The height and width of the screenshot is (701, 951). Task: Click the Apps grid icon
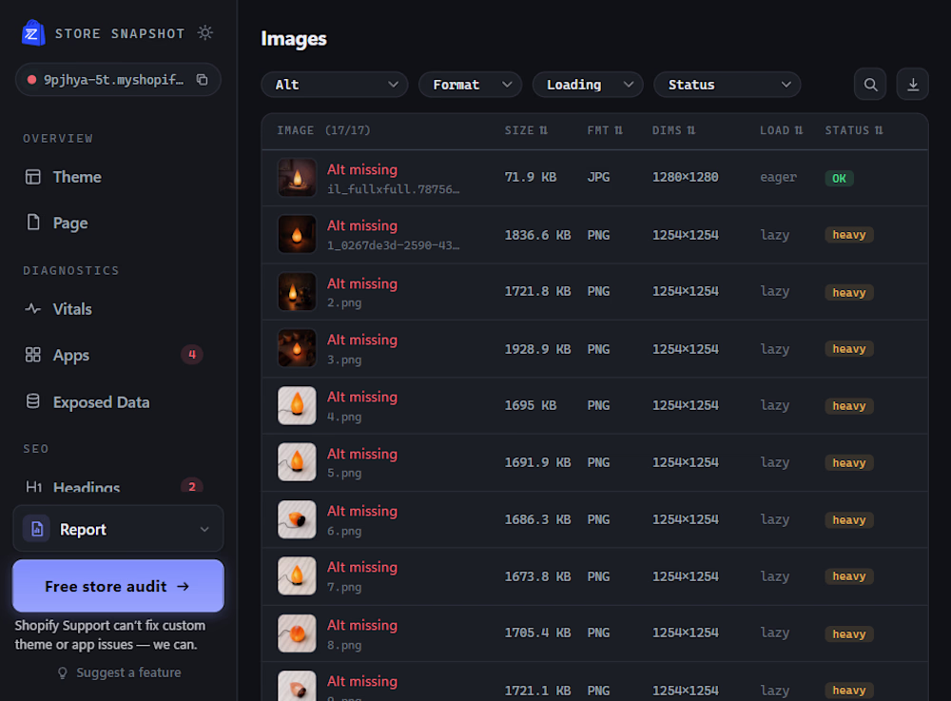32,355
